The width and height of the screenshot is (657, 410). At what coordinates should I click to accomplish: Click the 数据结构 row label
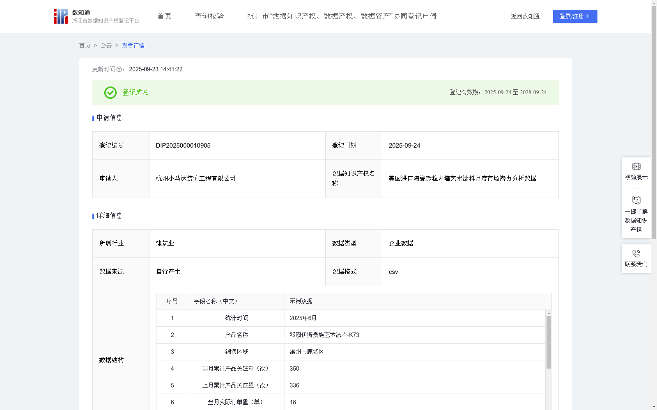point(111,360)
